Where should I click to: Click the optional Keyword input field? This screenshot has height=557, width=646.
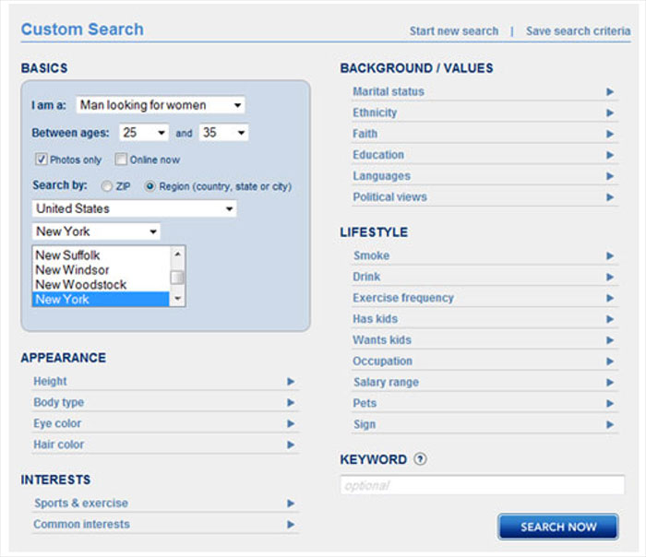pos(482,485)
